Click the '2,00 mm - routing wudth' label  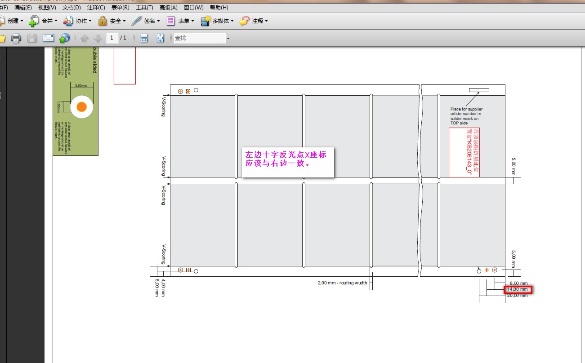pyautogui.click(x=342, y=283)
